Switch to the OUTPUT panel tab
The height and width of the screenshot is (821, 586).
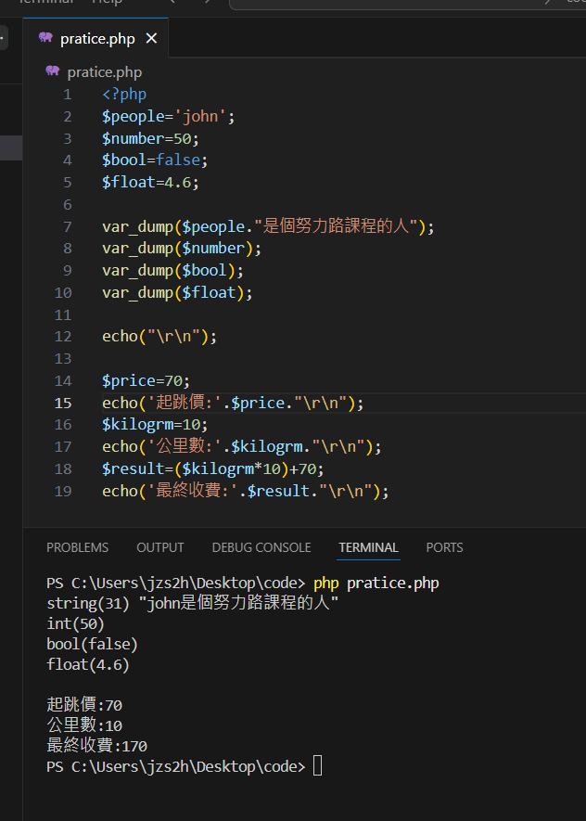(x=160, y=547)
